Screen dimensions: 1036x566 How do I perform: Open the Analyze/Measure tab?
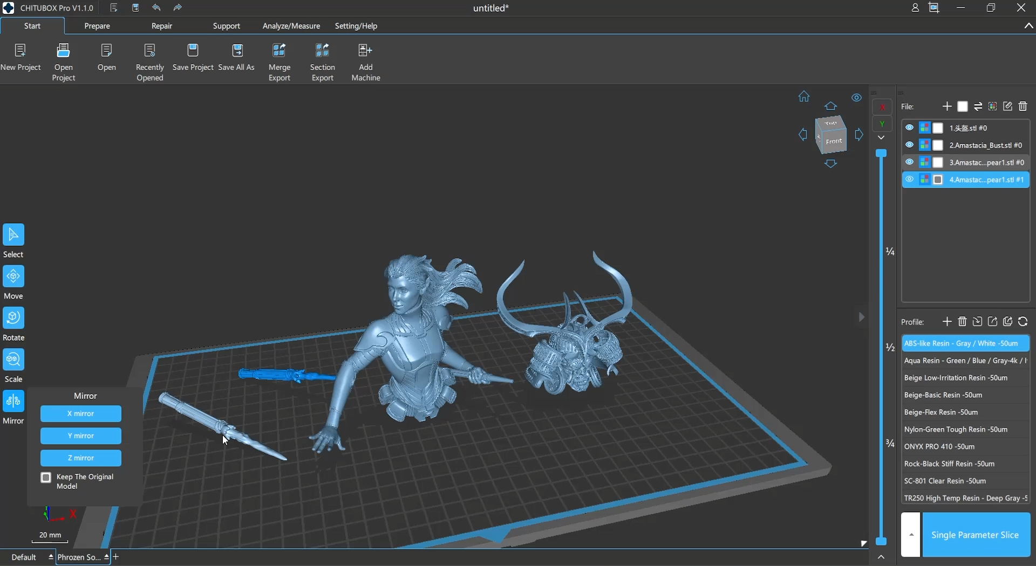point(291,26)
